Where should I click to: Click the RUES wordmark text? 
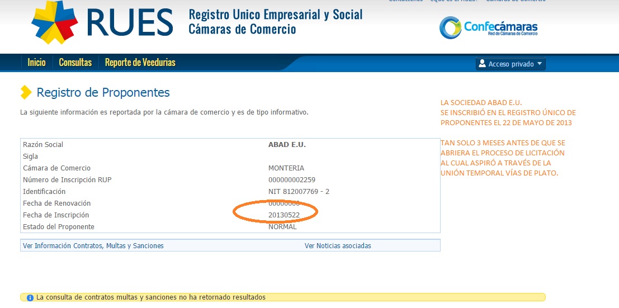coord(130,22)
